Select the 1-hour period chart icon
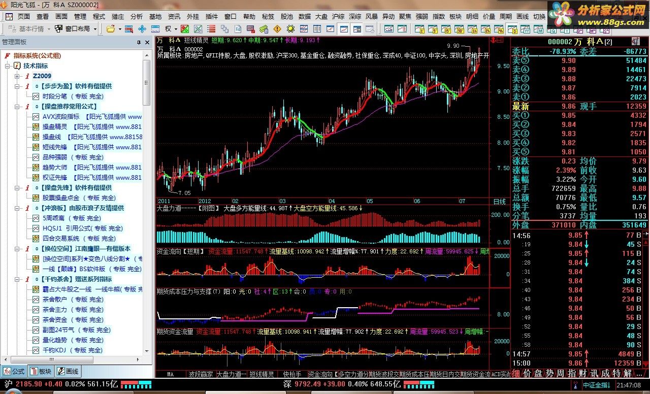Viewport: 650px width, 394px height. tap(472, 29)
